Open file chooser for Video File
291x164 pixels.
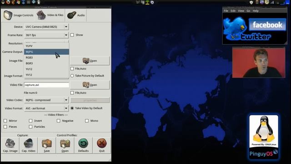coord(90,85)
